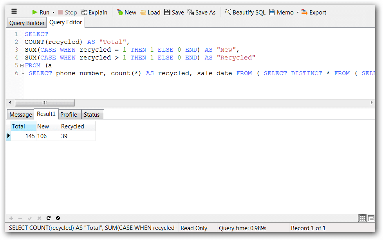
Task: Open the Profile results tab
Action: (x=69, y=114)
